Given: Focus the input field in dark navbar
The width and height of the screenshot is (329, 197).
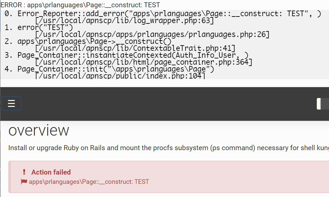Looking at the screenshot, I should click(x=323, y=104).
